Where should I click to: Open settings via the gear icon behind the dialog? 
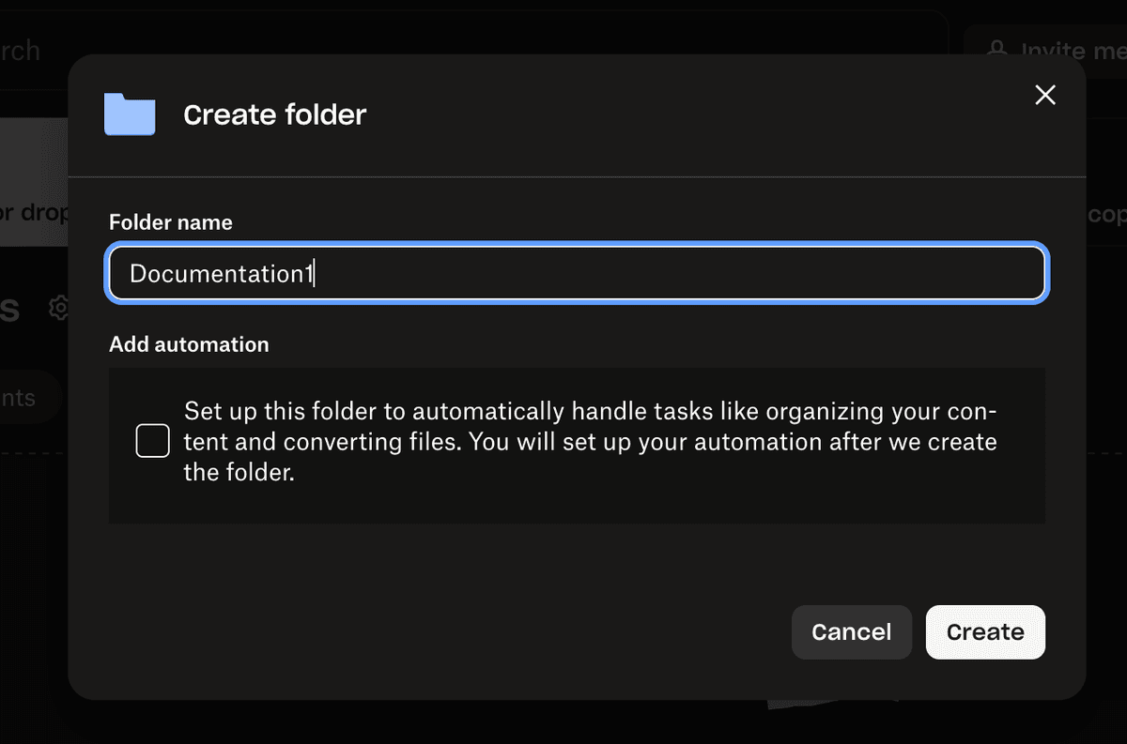[x=58, y=308]
